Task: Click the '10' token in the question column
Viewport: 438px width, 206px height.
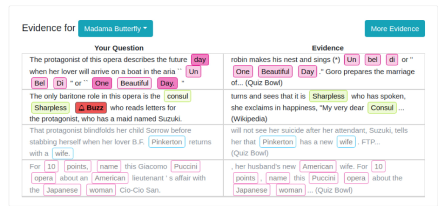Action: point(51,166)
